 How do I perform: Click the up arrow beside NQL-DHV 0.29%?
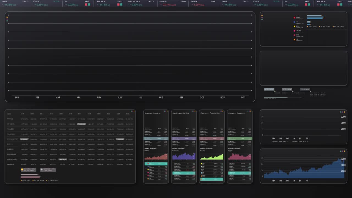(130, 5)
